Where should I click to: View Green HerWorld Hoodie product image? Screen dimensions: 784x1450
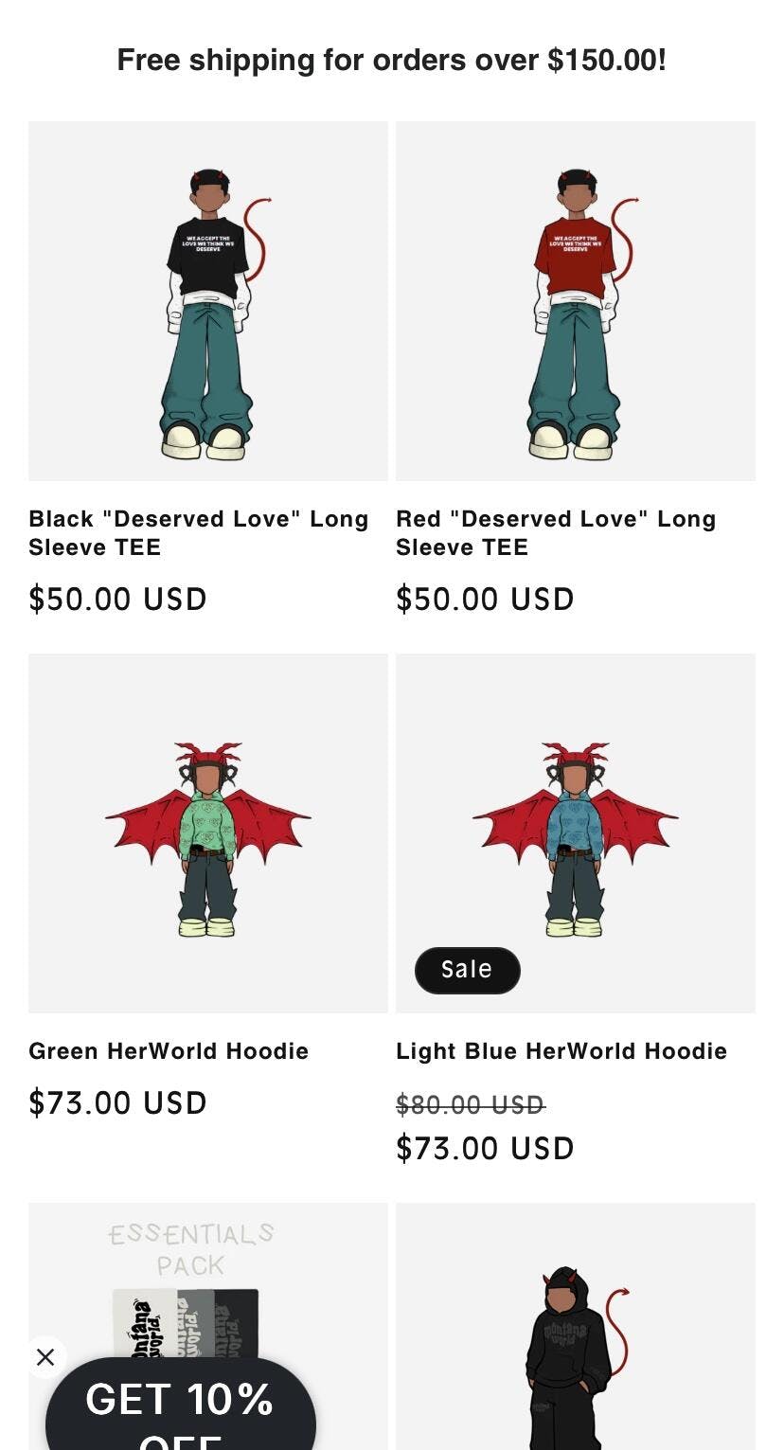(x=208, y=833)
